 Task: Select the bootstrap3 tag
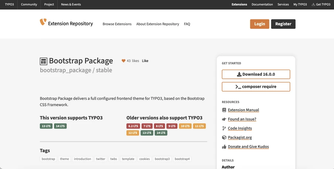(162, 159)
